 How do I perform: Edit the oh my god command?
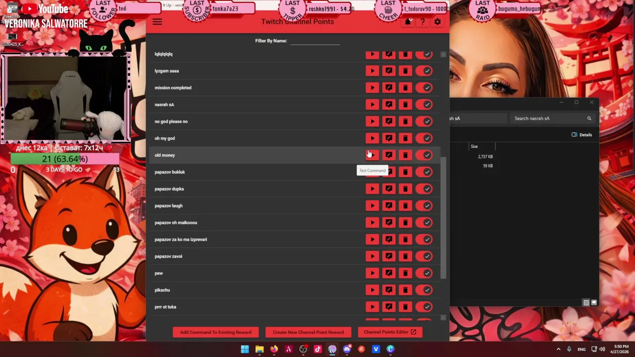pyautogui.click(x=389, y=138)
